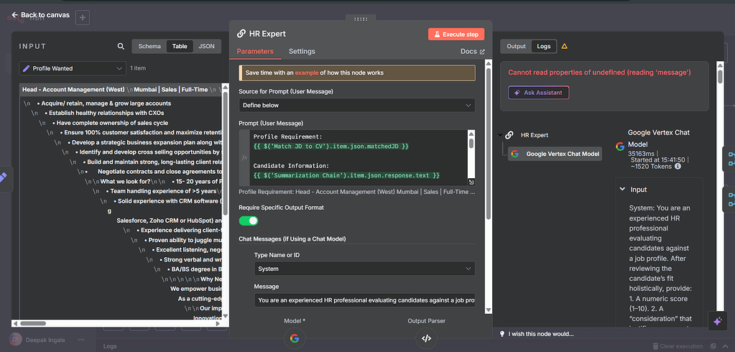
Task: Click the warning triangle icon beside Logs
Action: pos(565,47)
